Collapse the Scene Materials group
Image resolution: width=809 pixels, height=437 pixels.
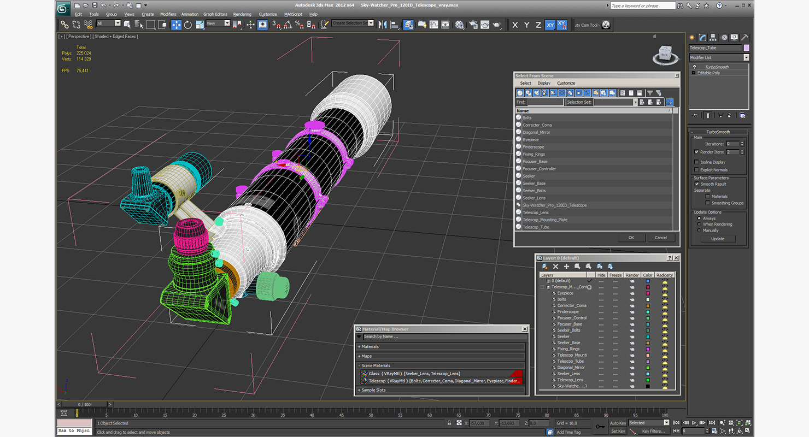441,365
